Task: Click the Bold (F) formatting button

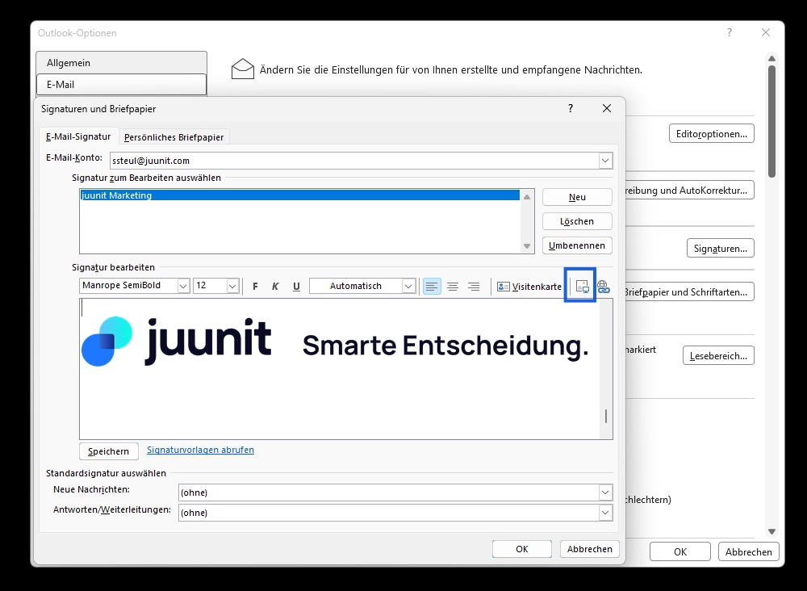Action: pyautogui.click(x=255, y=287)
